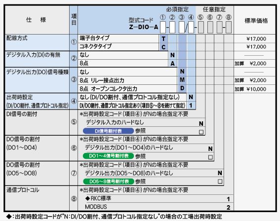280x221 pixels.
Task: Select the MODBUS protocol row
Action: [156, 207]
